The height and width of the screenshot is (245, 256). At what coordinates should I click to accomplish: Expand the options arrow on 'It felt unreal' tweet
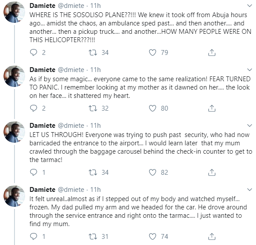[x=249, y=190]
